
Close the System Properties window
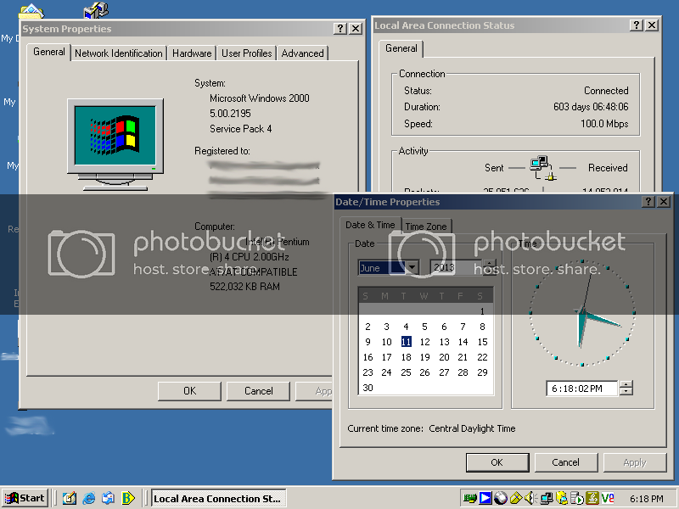[x=356, y=29]
